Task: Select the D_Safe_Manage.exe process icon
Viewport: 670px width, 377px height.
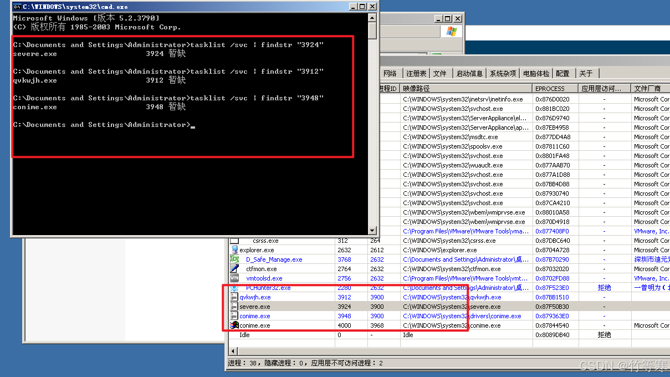Action: 234,259
